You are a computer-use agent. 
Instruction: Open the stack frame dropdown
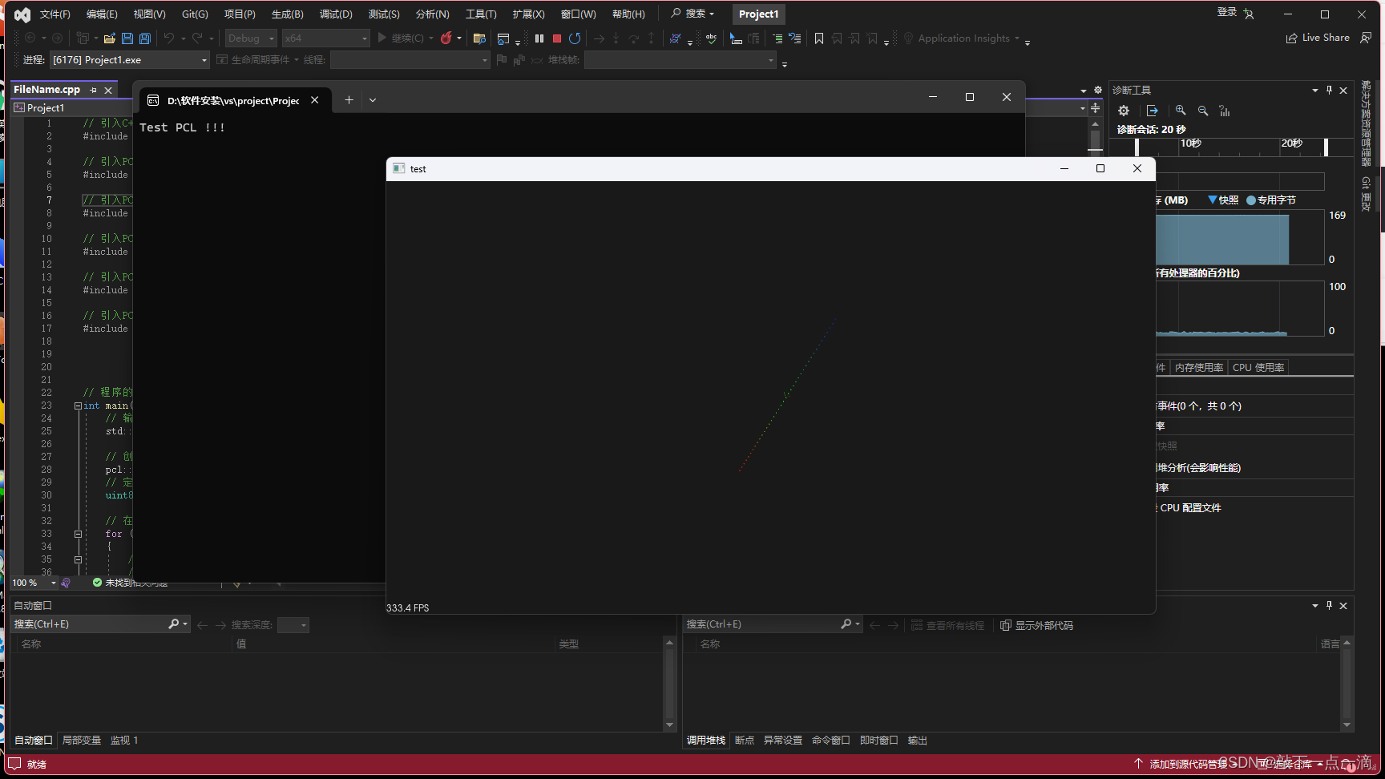coord(680,60)
